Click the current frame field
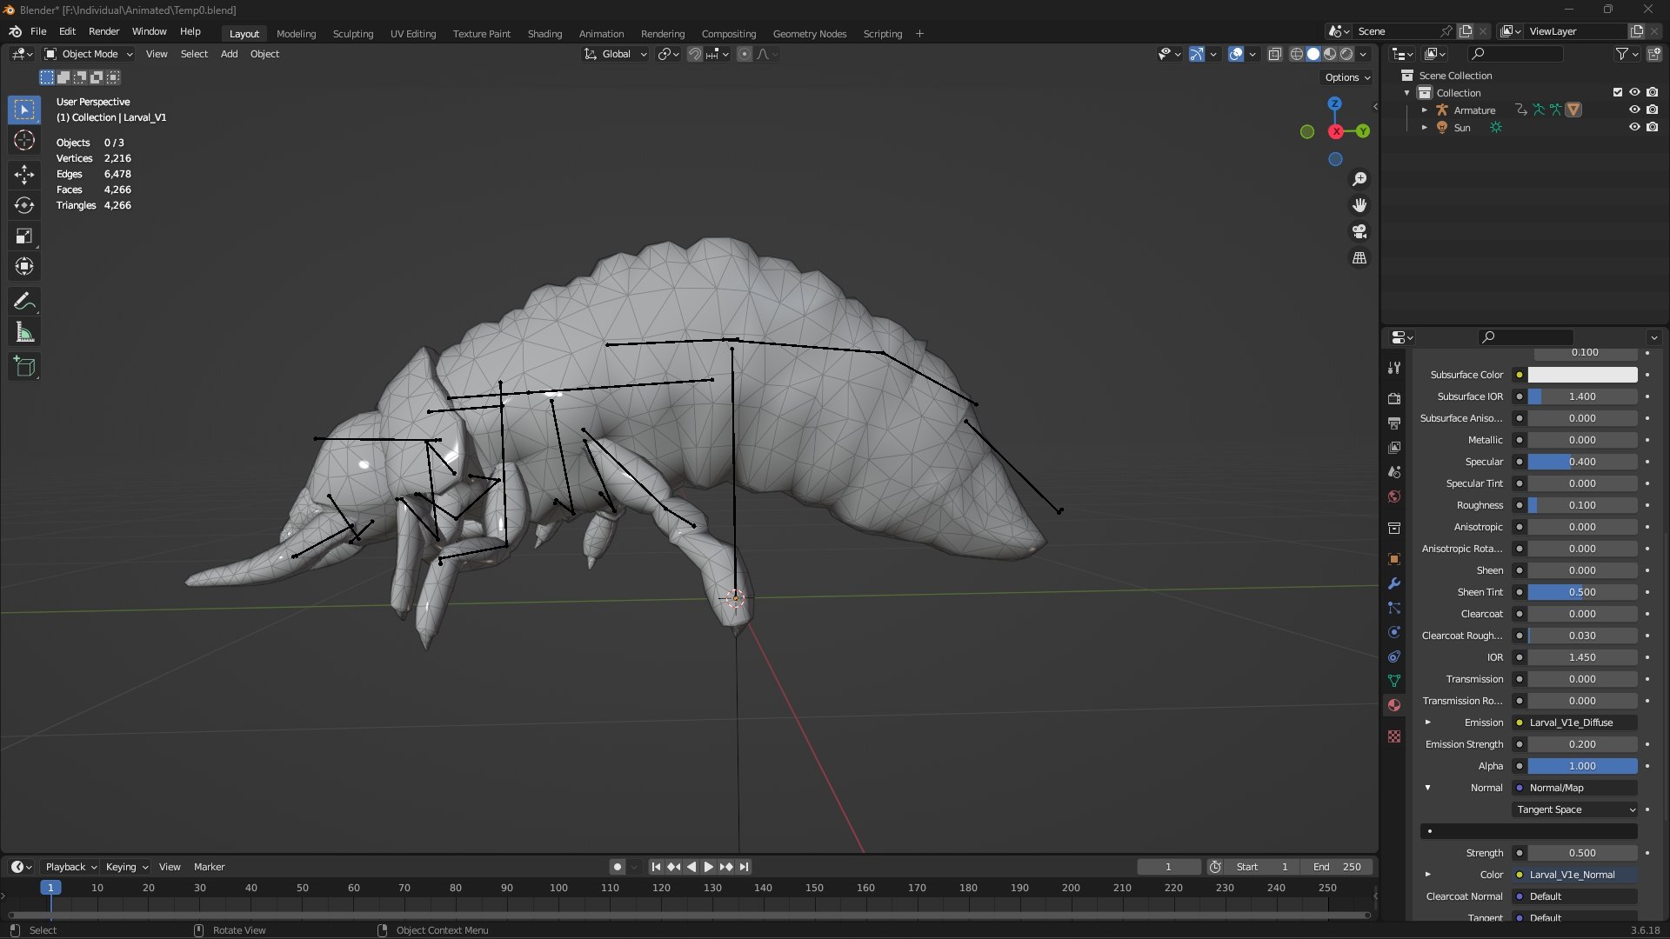 [1168, 867]
